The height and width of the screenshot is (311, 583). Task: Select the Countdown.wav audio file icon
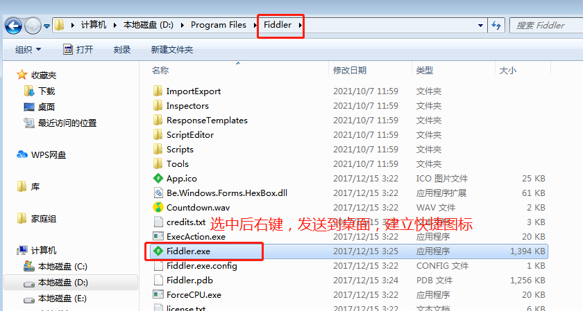point(158,208)
